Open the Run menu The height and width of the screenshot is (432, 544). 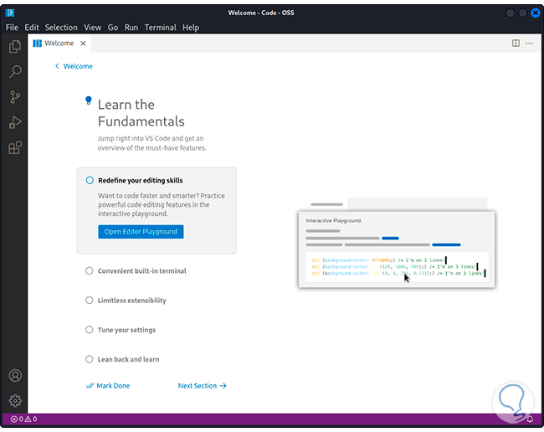click(131, 28)
